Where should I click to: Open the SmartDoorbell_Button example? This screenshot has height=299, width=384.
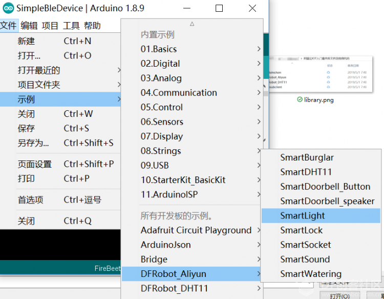click(x=321, y=187)
